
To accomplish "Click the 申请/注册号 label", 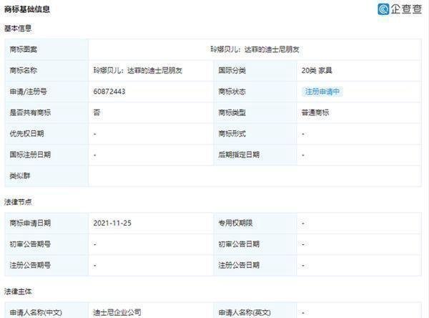I will (x=28, y=91).
